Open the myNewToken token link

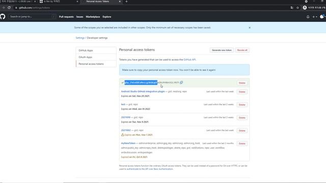(x=128, y=143)
